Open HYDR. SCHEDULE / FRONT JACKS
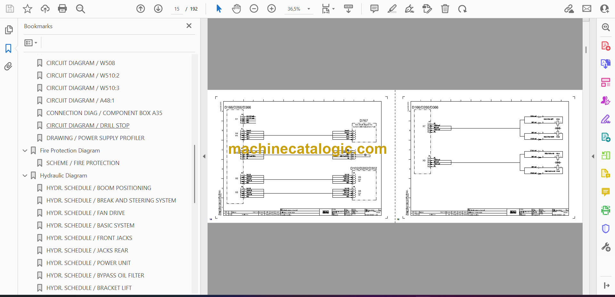 tap(89, 238)
